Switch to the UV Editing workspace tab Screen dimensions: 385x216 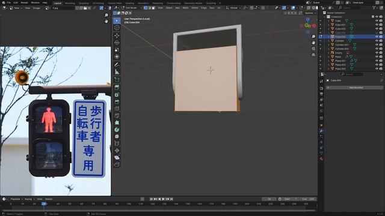coord(98,3)
